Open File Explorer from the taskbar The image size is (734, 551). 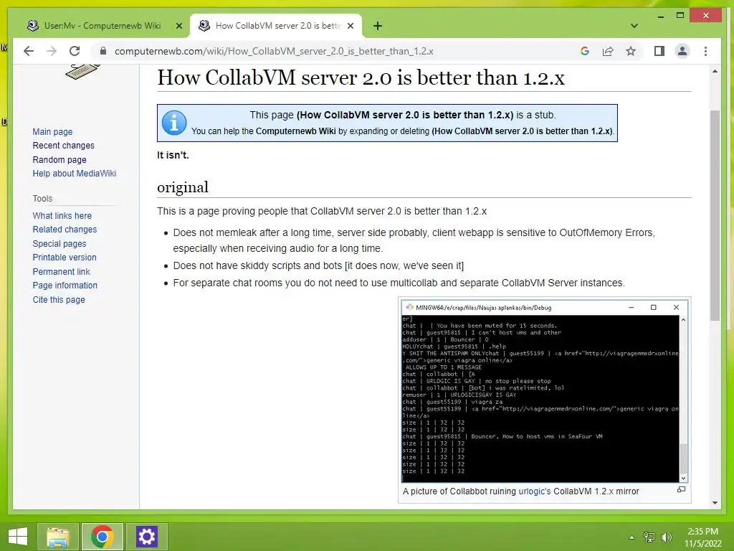58,537
